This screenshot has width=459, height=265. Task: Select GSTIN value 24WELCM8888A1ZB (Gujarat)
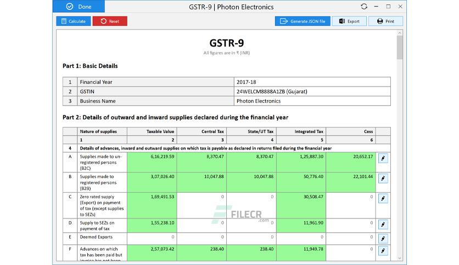coord(312,91)
